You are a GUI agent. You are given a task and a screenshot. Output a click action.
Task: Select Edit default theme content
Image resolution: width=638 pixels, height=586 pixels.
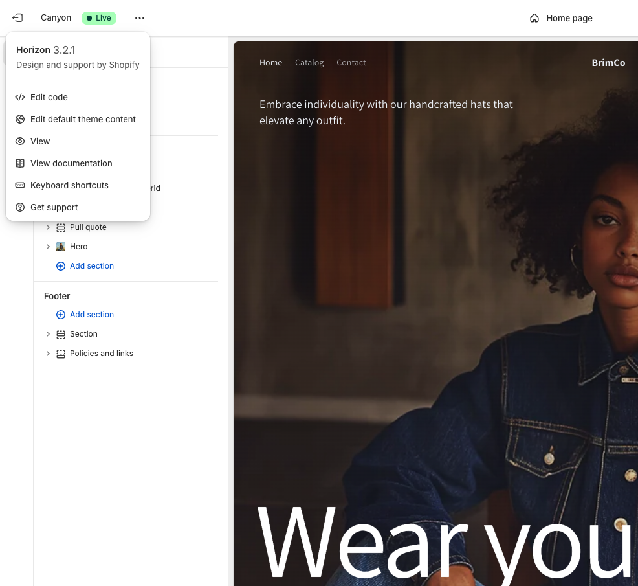[x=83, y=119]
